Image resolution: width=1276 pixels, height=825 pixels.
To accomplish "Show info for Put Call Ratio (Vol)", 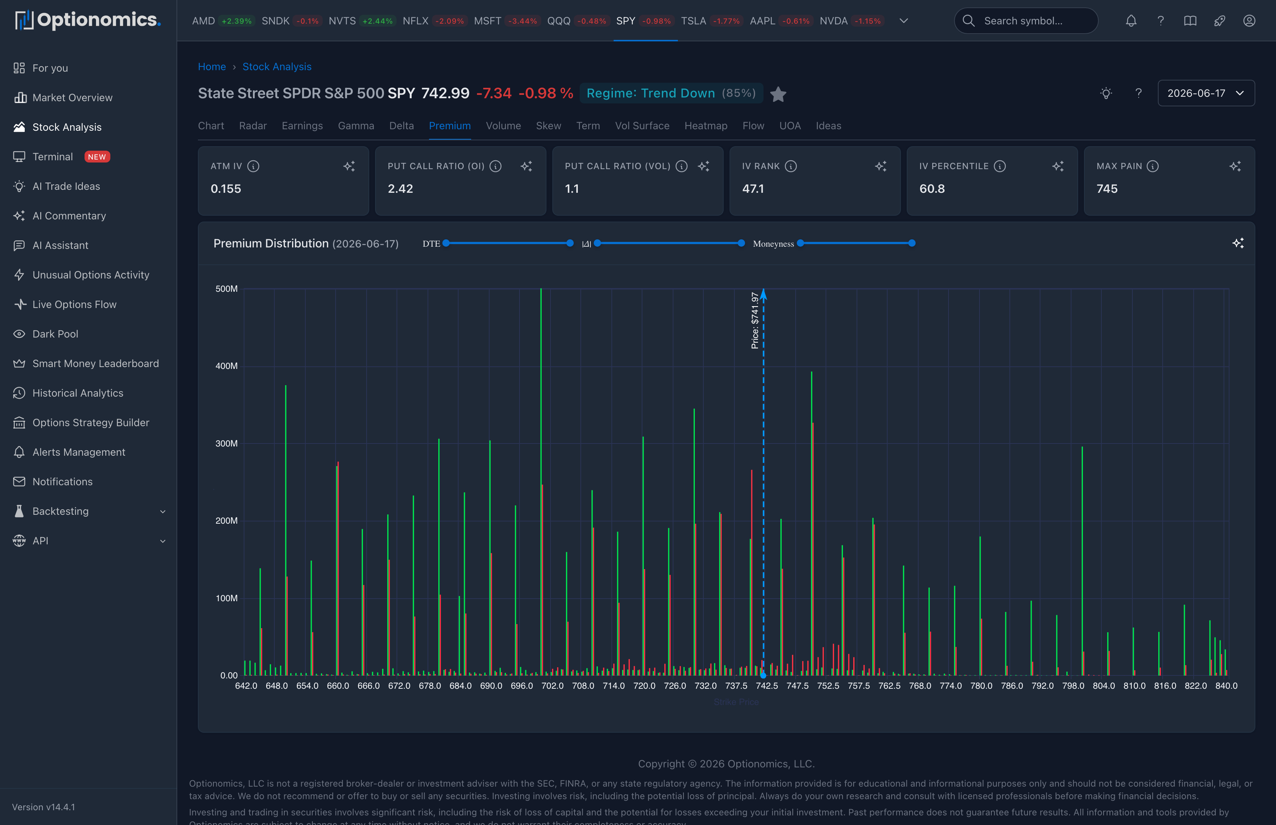I will (682, 166).
